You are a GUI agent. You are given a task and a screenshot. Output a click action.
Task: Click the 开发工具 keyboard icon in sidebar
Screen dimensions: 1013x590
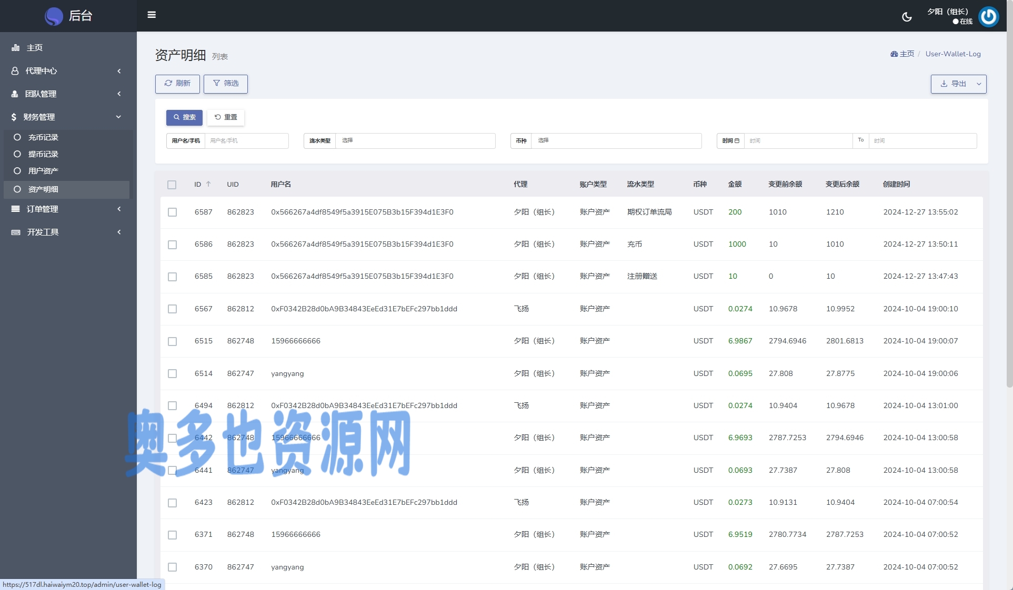pos(16,232)
